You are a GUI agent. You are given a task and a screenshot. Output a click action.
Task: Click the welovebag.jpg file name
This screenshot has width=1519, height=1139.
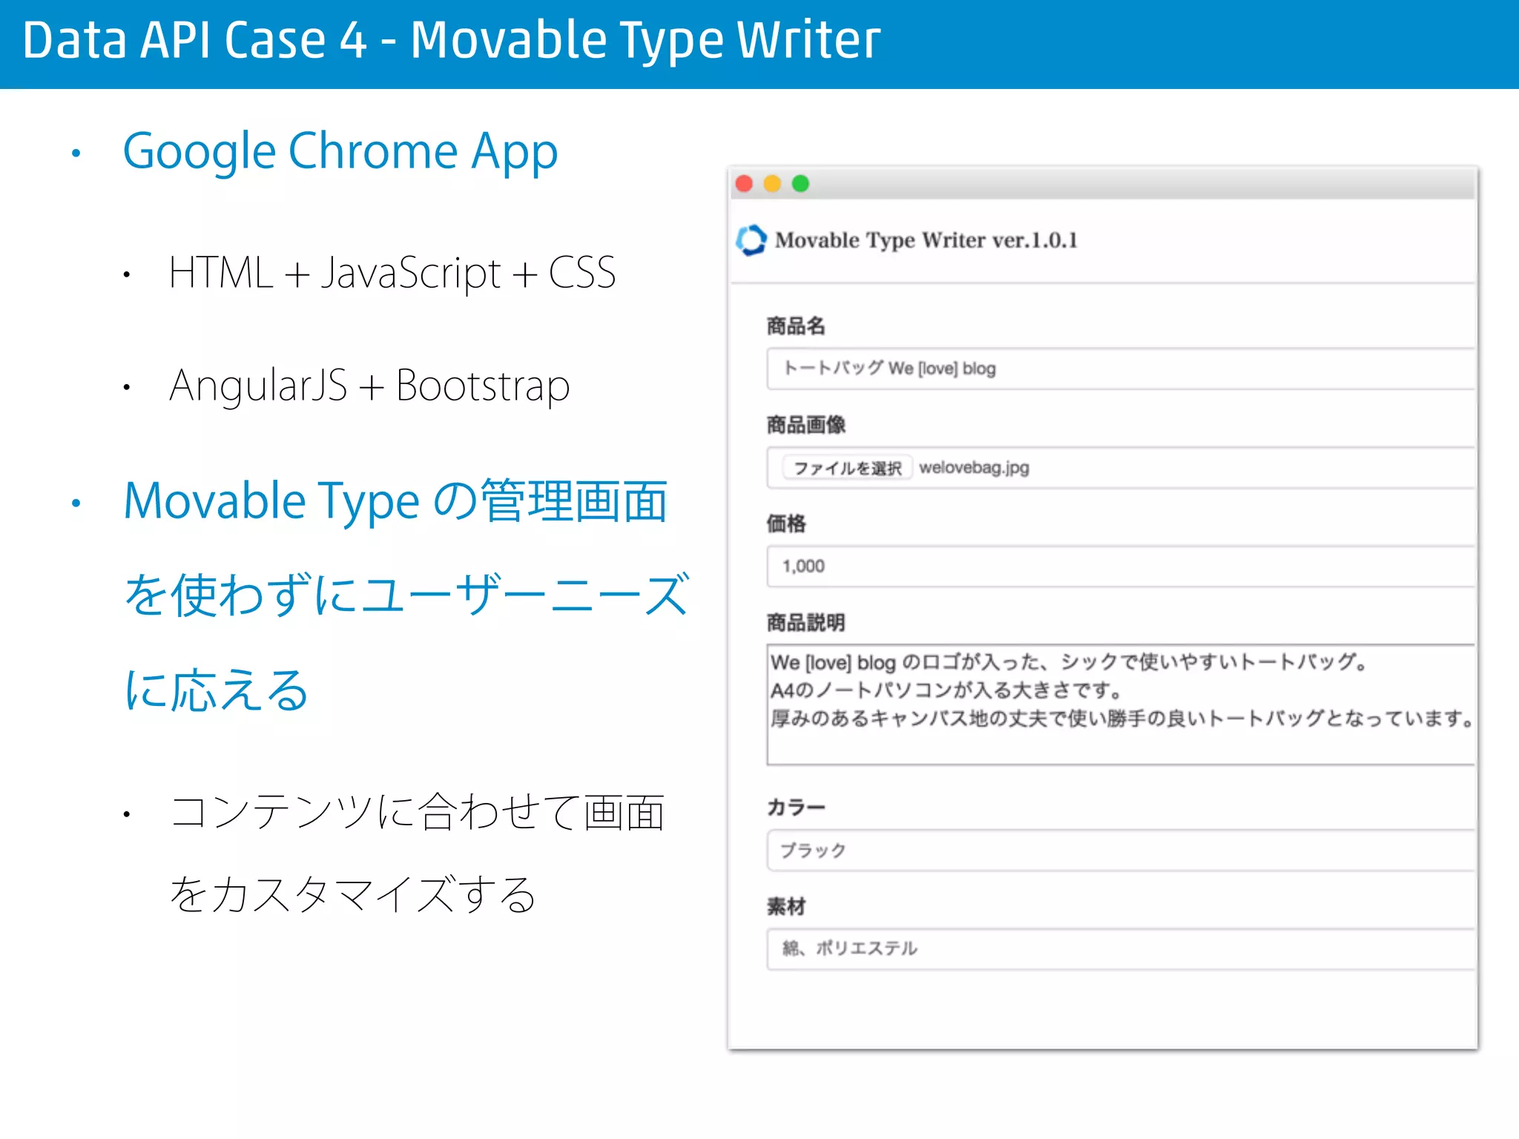click(x=974, y=468)
